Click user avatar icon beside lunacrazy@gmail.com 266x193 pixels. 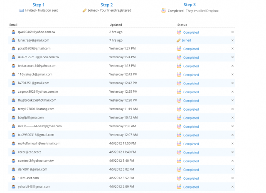13,40
